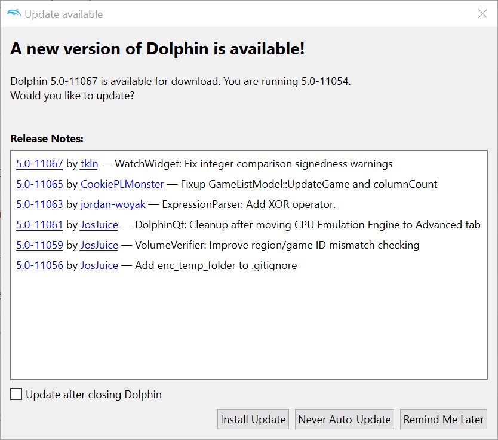Open the 5.0-11059 release link

(x=39, y=245)
